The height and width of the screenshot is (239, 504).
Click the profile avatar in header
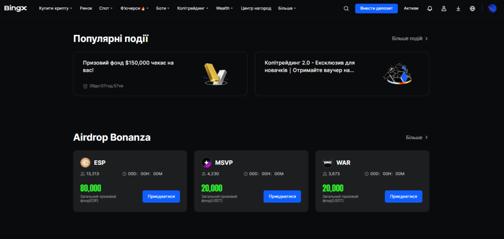click(x=492, y=8)
